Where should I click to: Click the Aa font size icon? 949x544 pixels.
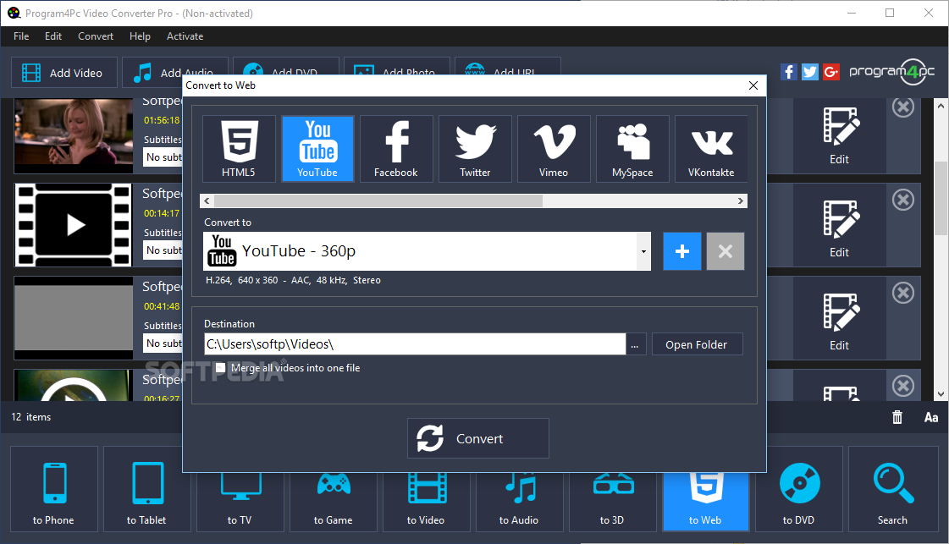point(931,417)
